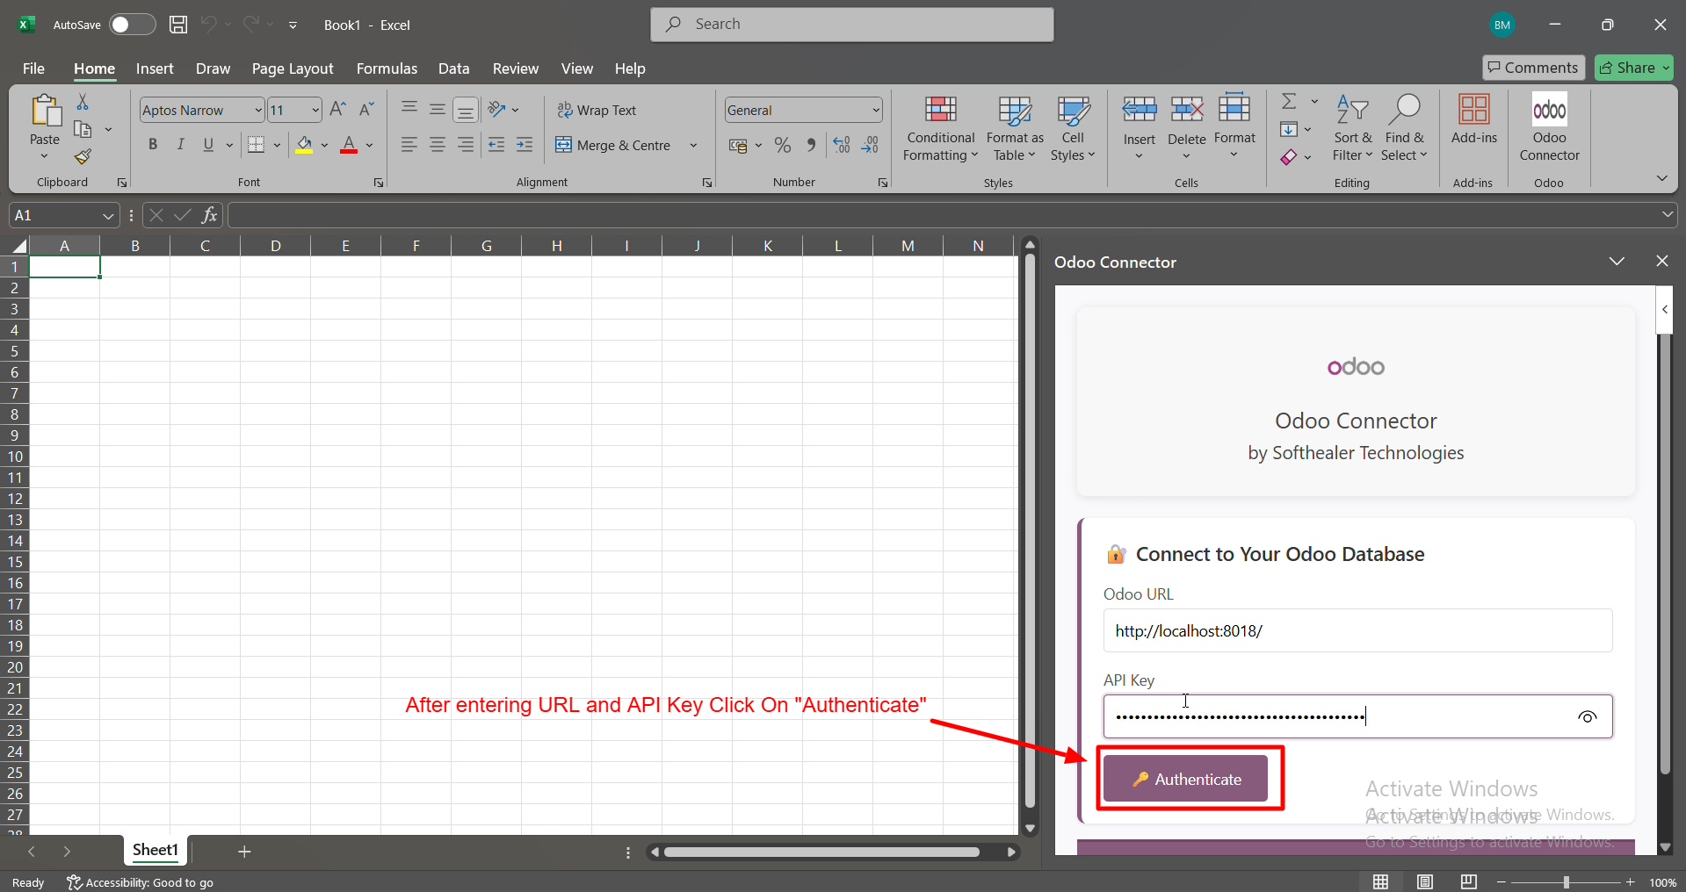Screen dimensions: 1686x892
Task: Click the Format Painter brush icon
Action: point(83,156)
